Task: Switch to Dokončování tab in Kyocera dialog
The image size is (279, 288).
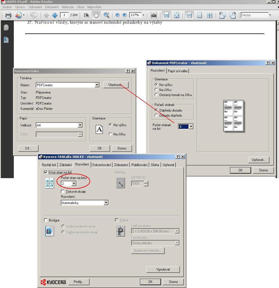Action: point(102,165)
